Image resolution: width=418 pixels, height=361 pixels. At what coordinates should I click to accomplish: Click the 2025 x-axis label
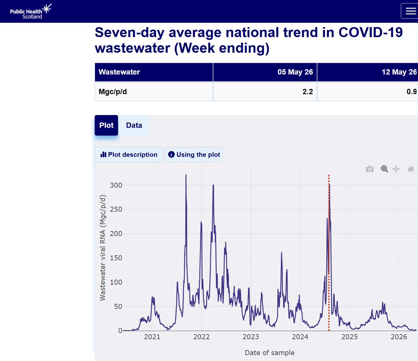tap(350, 337)
